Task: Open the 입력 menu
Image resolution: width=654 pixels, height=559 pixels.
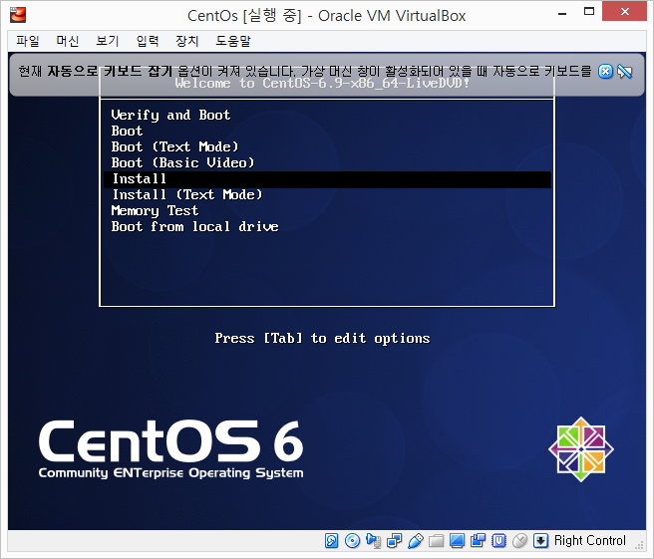Action: tap(148, 41)
